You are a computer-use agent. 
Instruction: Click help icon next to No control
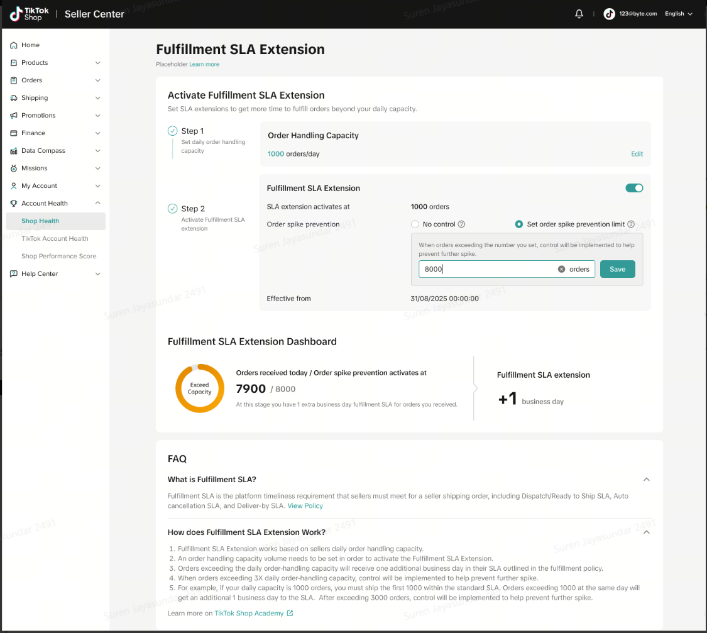coord(461,224)
